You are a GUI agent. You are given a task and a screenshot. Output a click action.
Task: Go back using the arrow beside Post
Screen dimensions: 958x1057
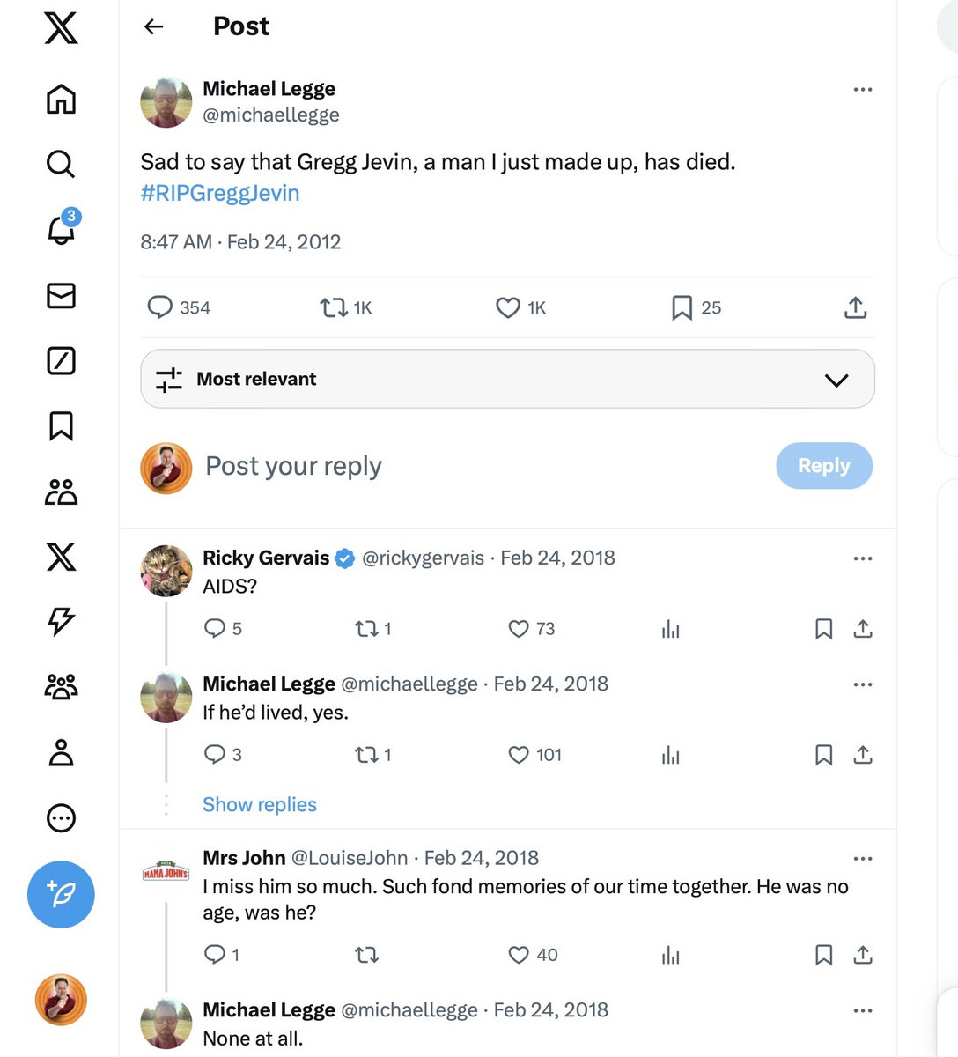point(154,26)
